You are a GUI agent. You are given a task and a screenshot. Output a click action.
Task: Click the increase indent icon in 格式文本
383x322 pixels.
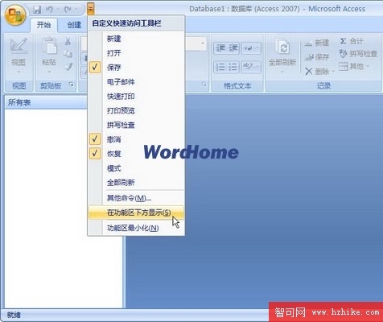233,48
